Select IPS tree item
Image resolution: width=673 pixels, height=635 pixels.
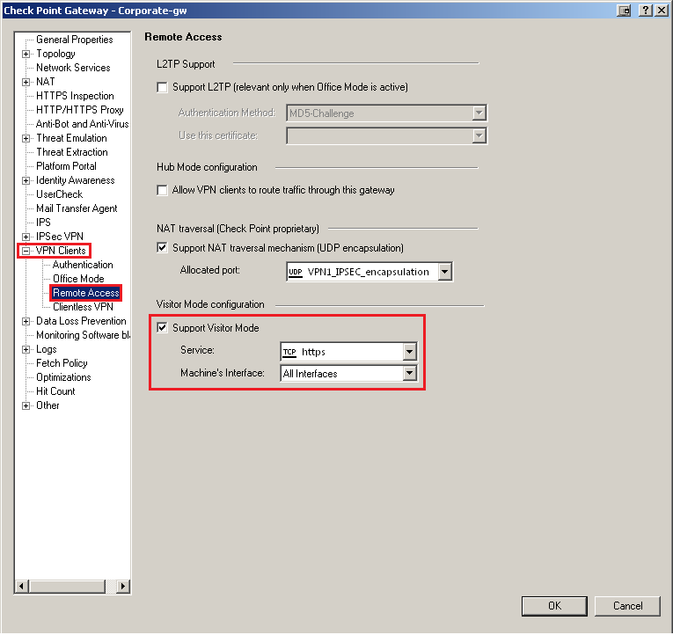(x=43, y=223)
